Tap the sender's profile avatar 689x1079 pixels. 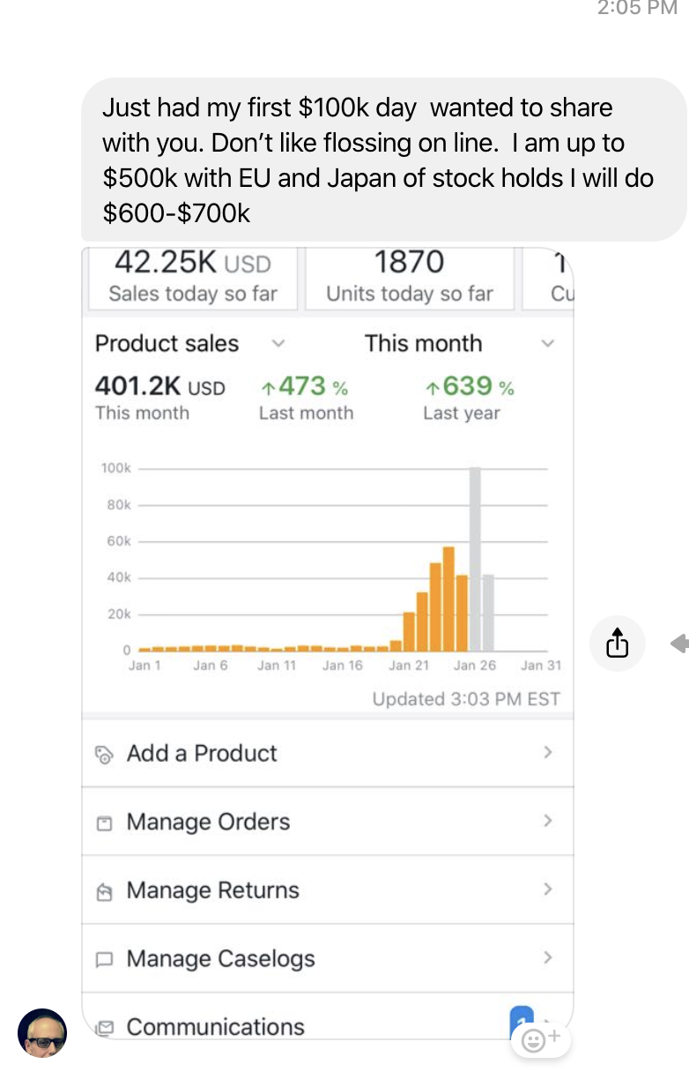(42, 1032)
